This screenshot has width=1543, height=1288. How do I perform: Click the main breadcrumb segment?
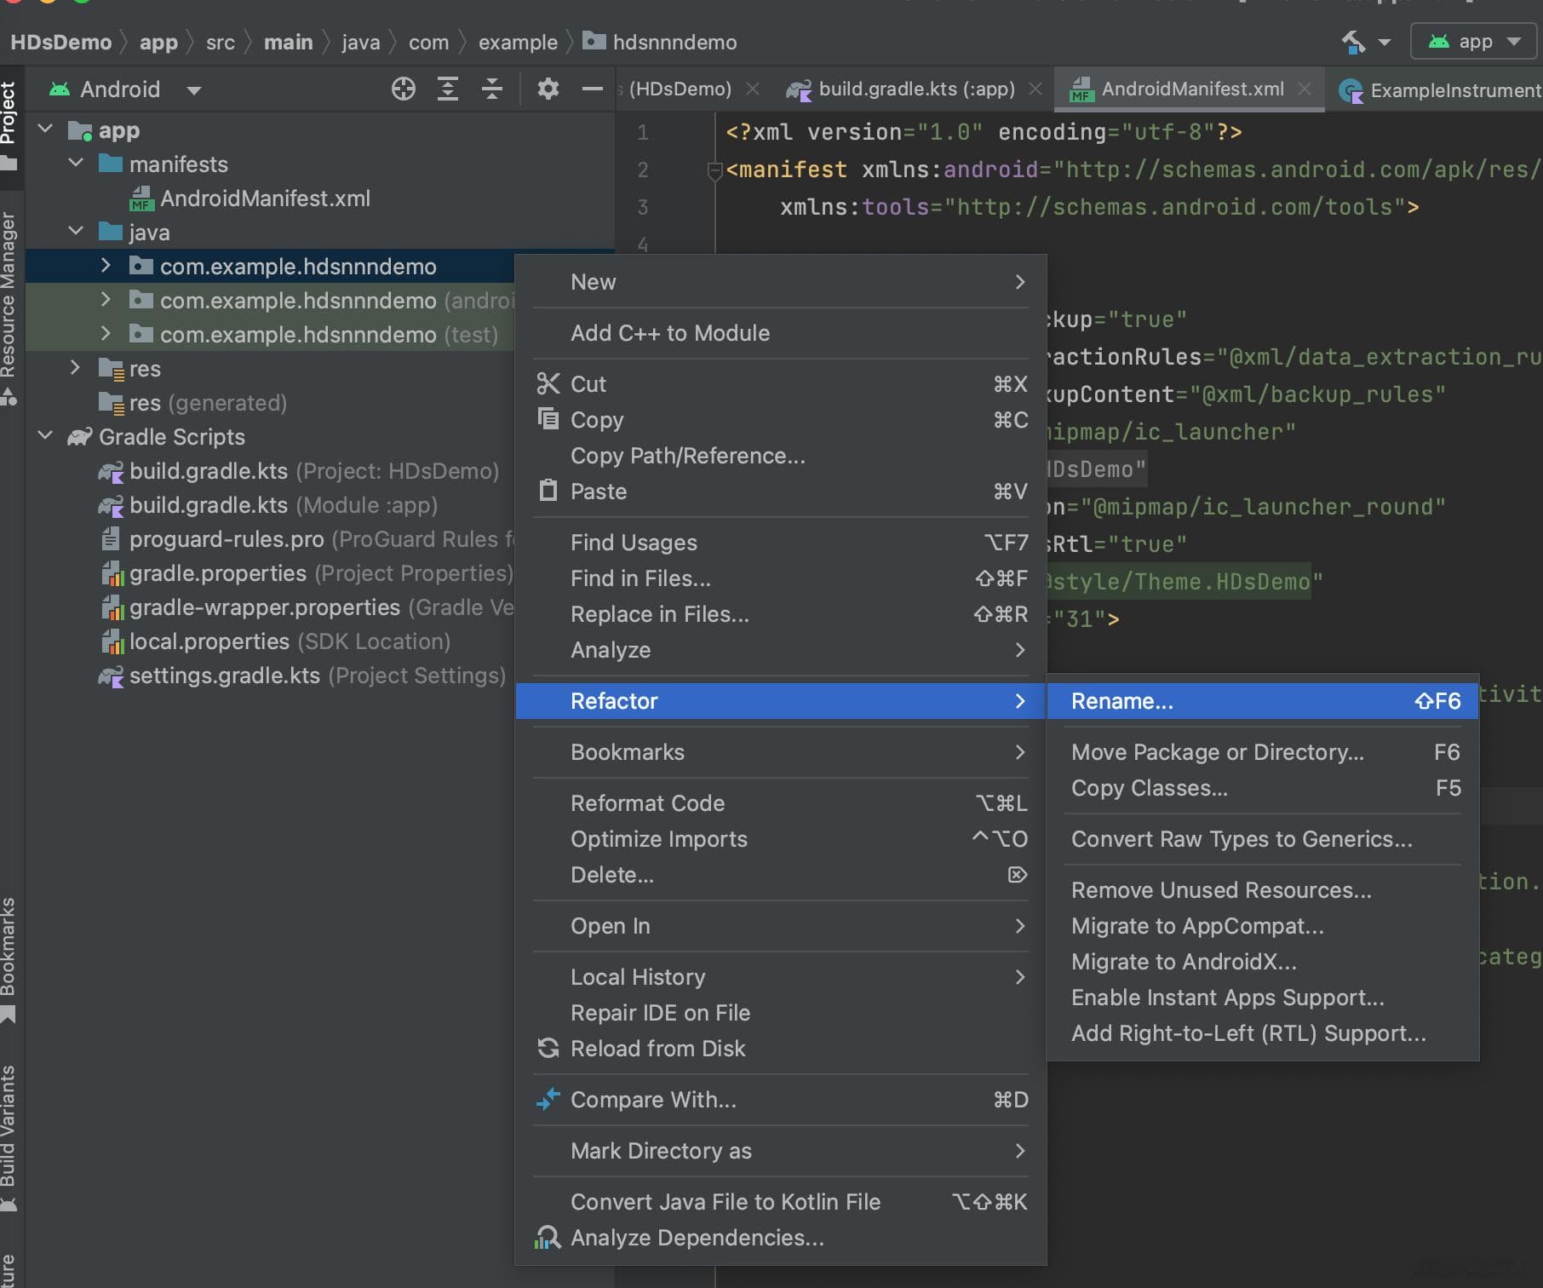pos(288,42)
